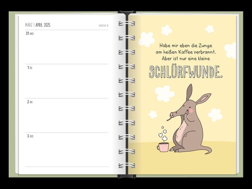Click the line "Aber ist nur eine kleine"

185,58
